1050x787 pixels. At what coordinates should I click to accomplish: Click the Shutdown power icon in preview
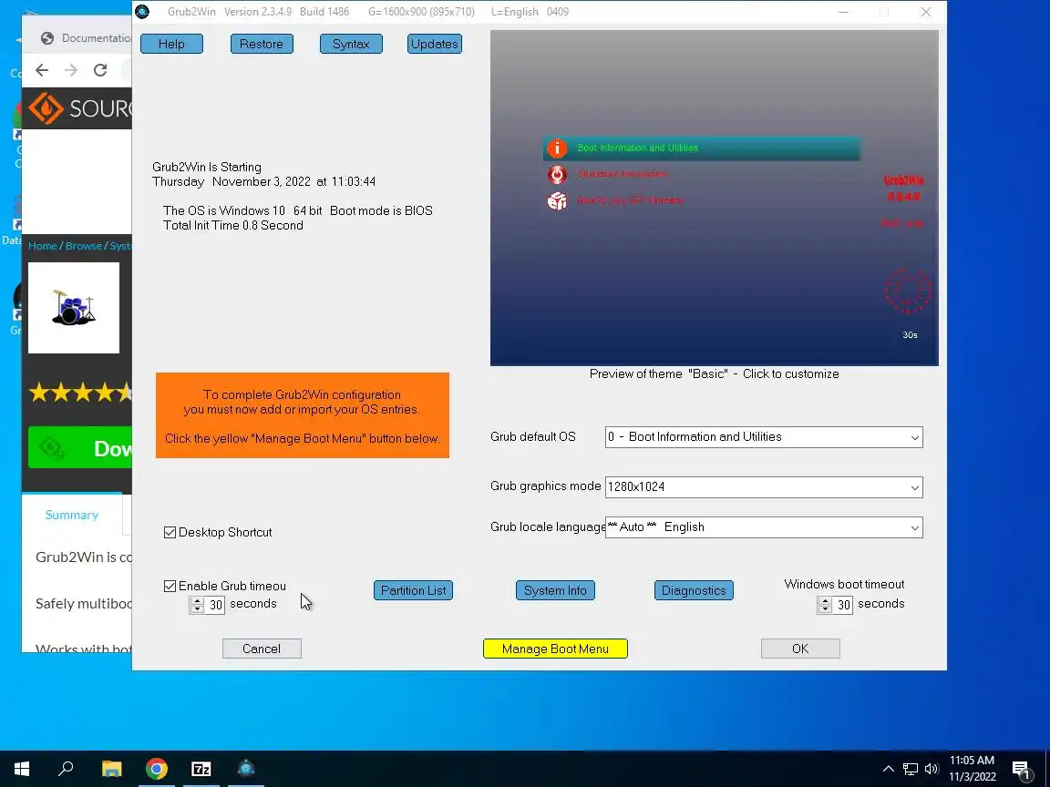557,175
